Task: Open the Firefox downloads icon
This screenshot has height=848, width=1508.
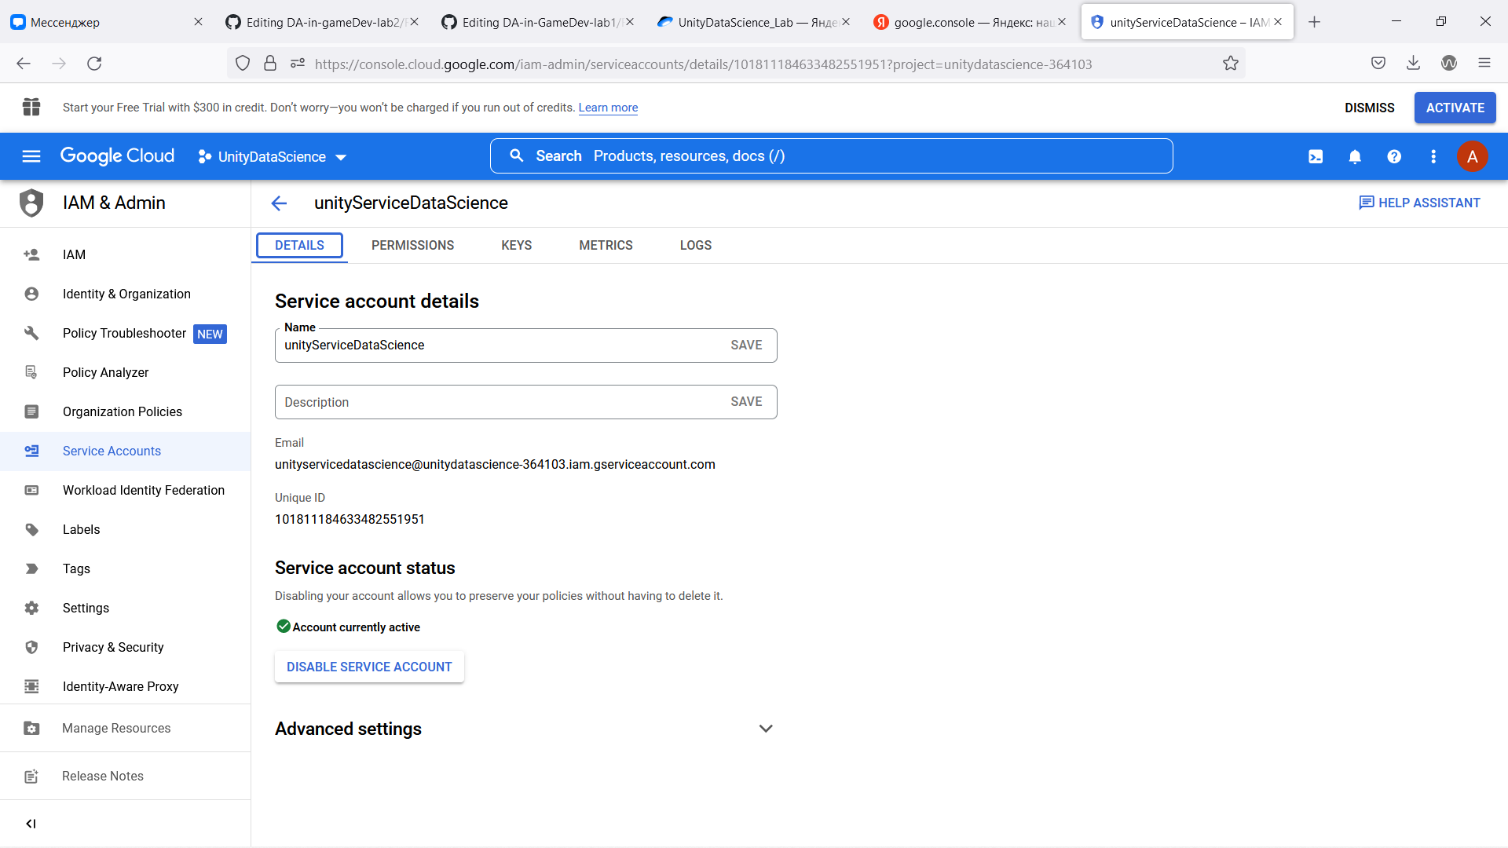Action: [1413, 64]
